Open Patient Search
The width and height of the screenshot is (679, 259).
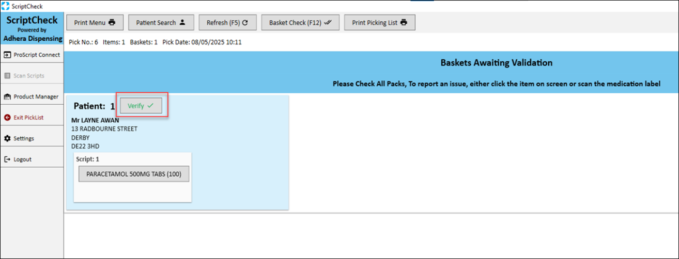point(160,23)
